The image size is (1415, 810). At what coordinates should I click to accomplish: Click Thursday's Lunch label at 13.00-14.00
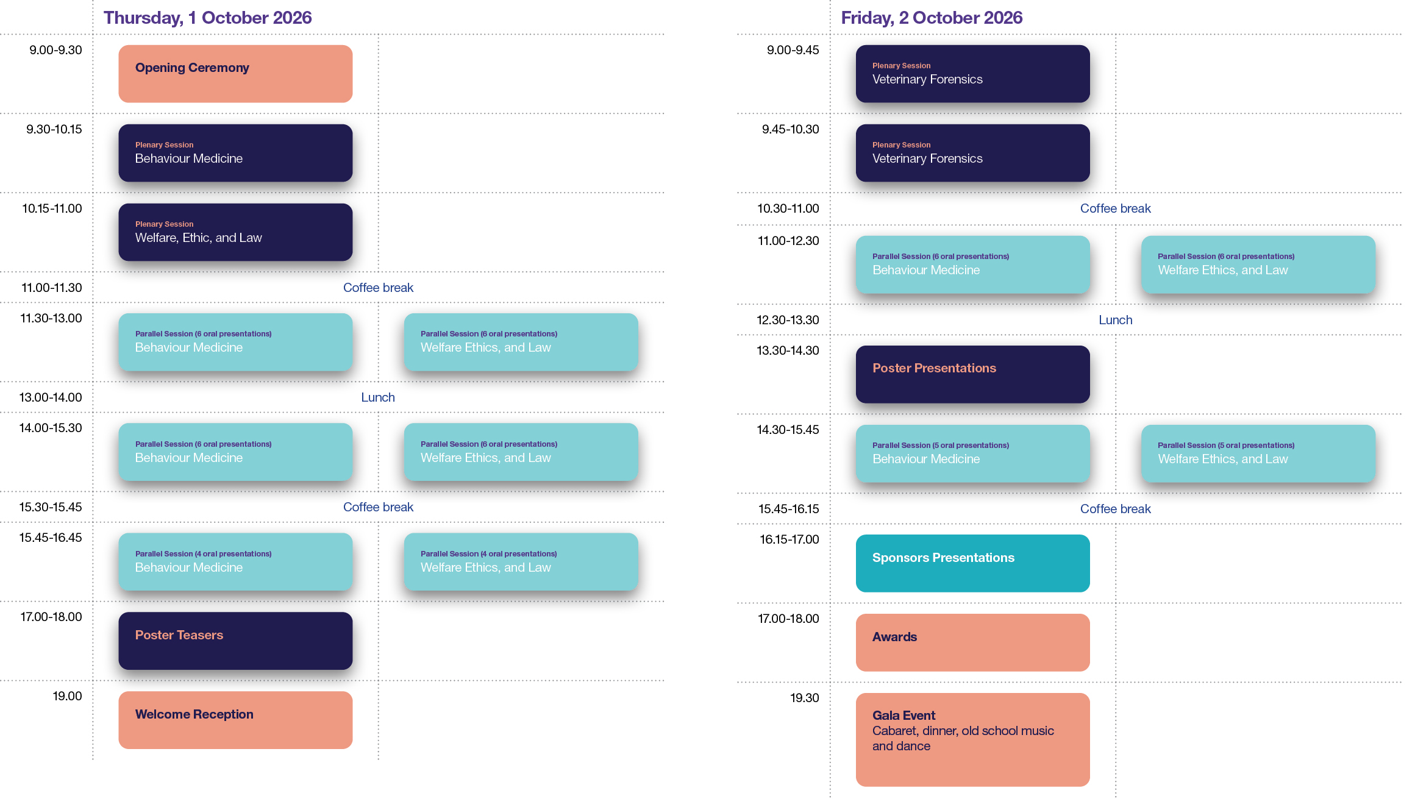click(x=378, y=397)
